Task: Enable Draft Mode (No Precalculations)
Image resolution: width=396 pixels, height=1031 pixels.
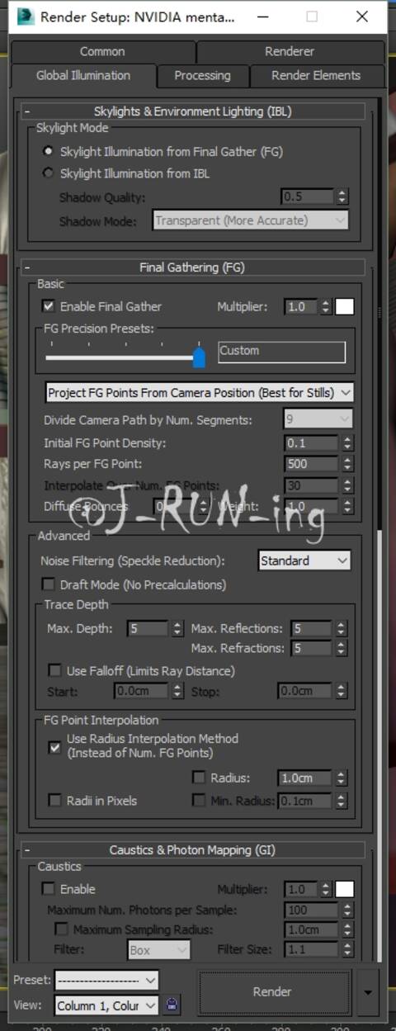Action: point(49,584)
